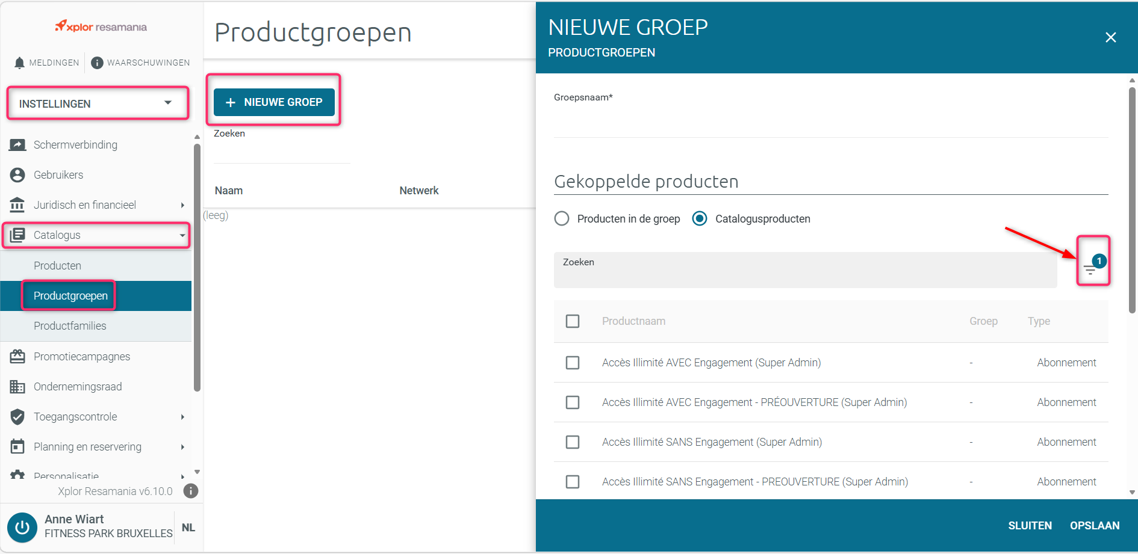Click the Meldingen label

(54, 63)
